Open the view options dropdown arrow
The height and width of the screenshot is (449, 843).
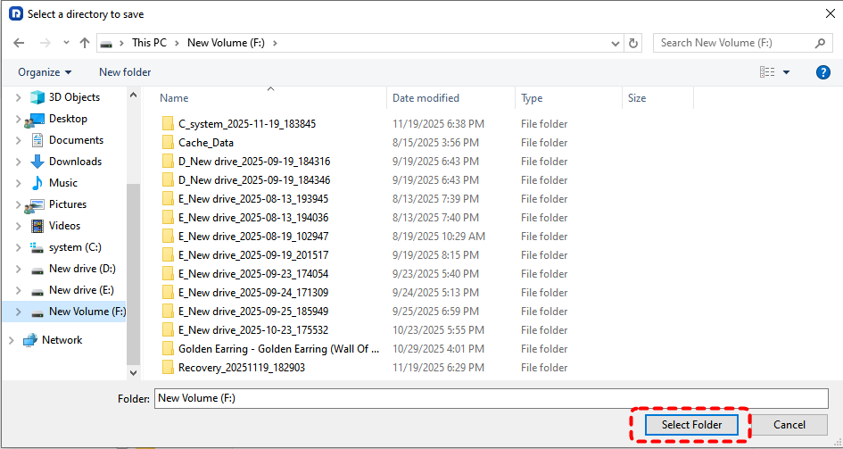pyautogui.click(x=786, y=72)
